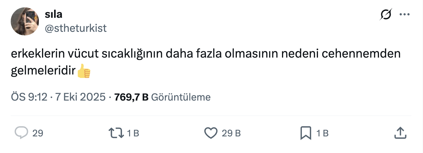Click the reply speech bubble icon
The image size is (423, 153).
(x=21, y=133)
